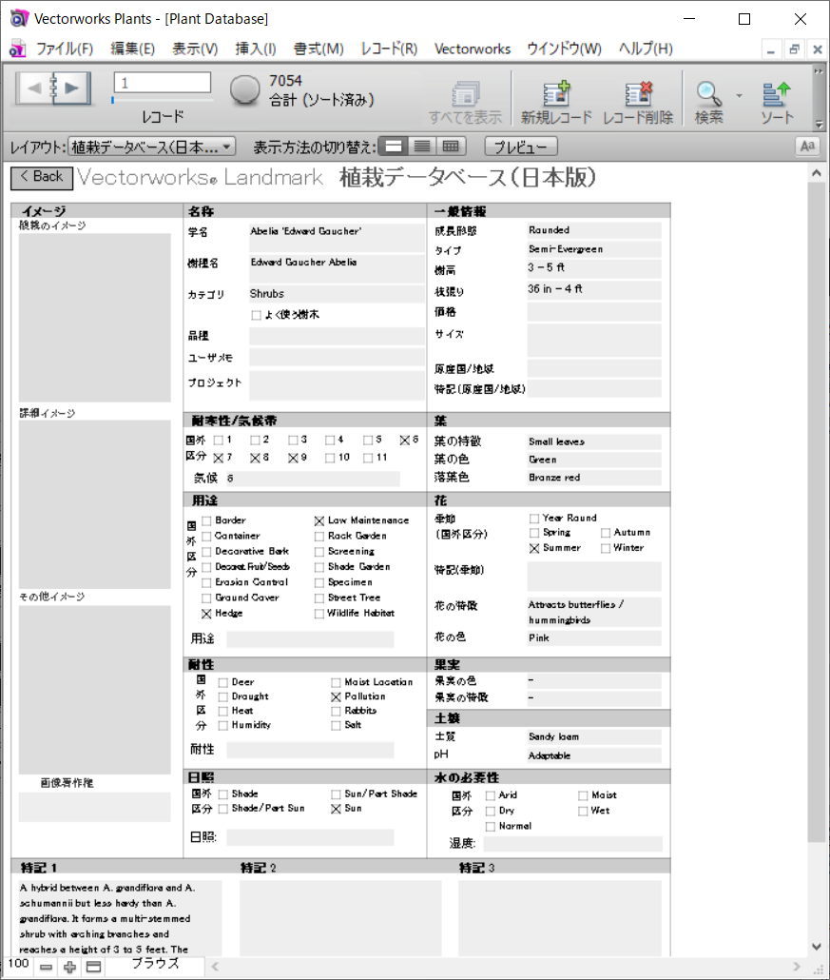Check the Drought tolerance checkbox
Screen dimensions: 830x980
(223, 696)
